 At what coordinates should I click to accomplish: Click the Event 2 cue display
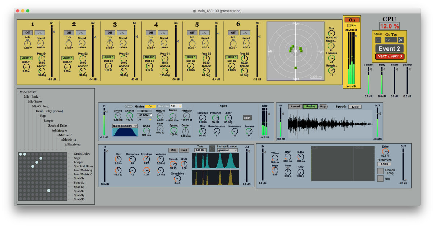pos(389,49)
